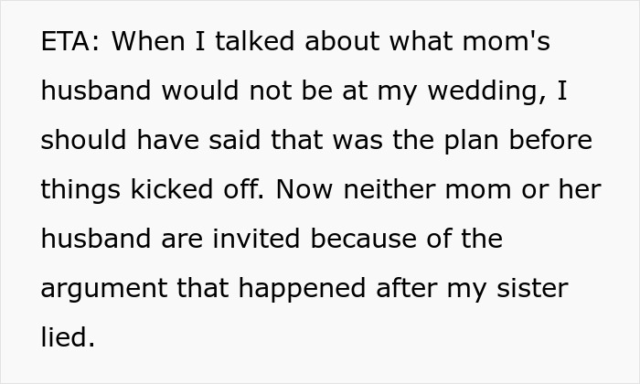
Task: Click the word "sister"
Action: tap(531, 289)
